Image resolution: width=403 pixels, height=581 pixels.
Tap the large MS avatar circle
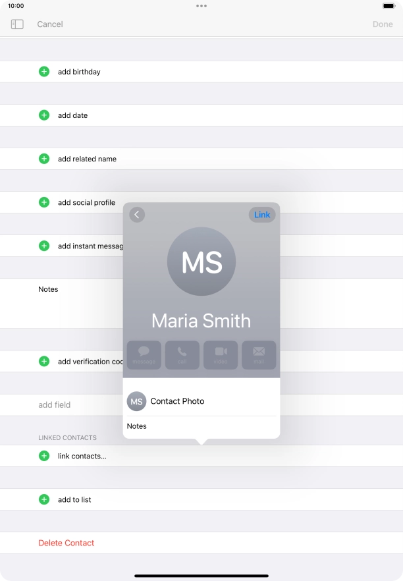(x=201, y=262)
